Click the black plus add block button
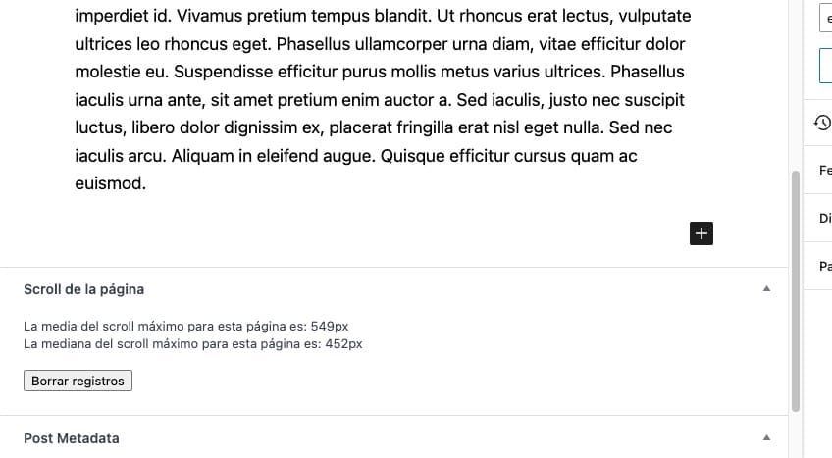The image size is (832, 458). (702, 233)
